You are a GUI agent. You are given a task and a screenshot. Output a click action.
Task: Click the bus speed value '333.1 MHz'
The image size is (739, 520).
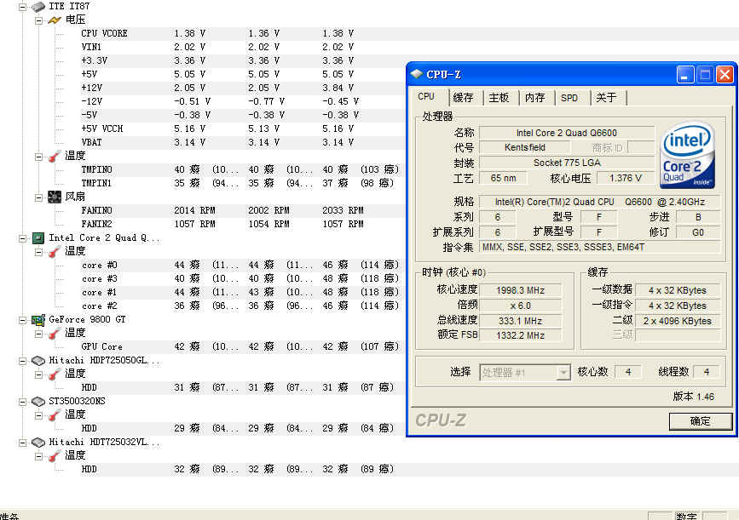[520, 321]
